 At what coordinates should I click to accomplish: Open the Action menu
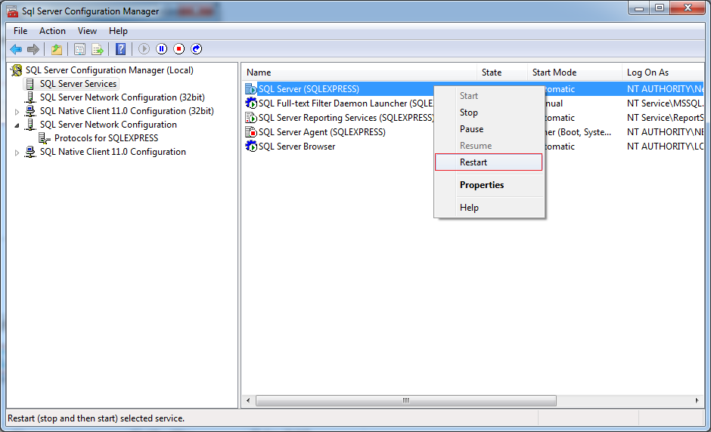point(53,31)
